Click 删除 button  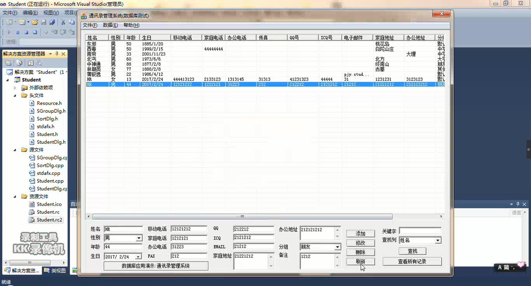click(360, 252)
